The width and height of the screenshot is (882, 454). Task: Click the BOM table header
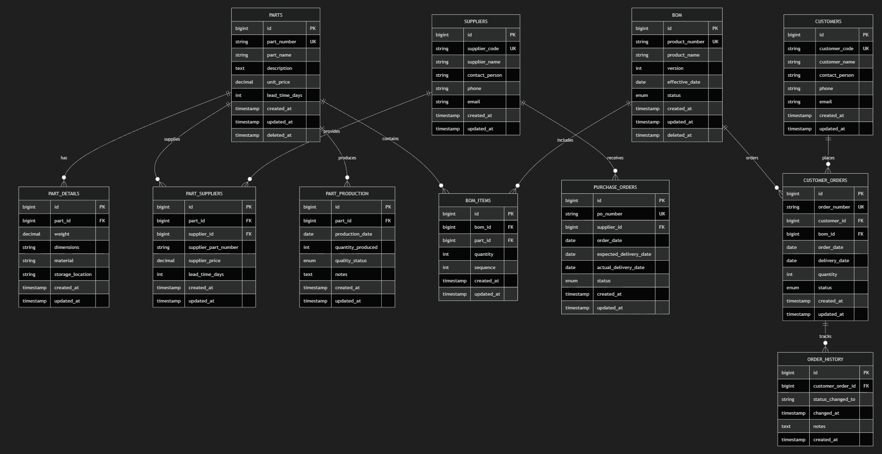point(677,15)
